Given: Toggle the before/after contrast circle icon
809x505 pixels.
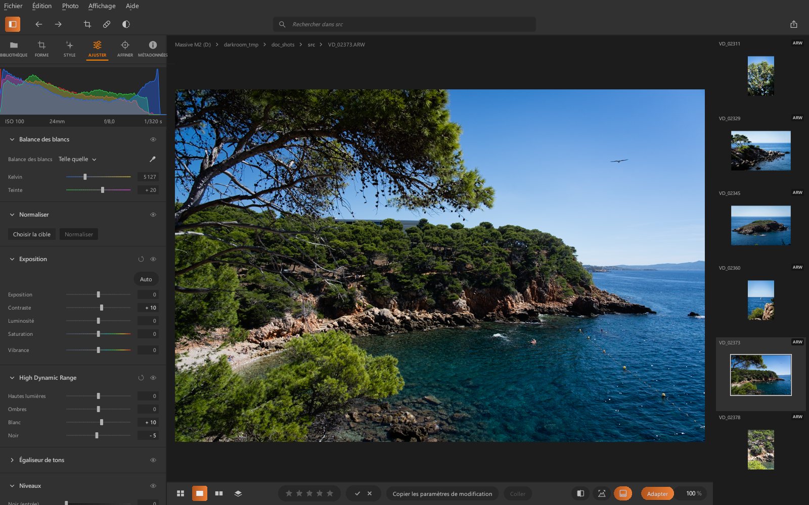Looking at the screenshot, I should pyautogui.click(x=126, y=24).
